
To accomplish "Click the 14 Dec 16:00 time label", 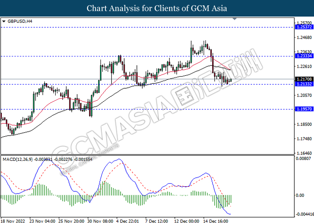I will tap(216, 221).
